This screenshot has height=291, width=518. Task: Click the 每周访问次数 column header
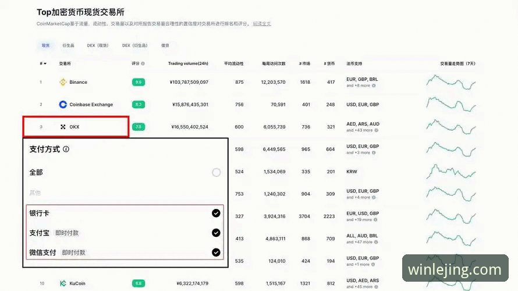[x=274, y=63]
